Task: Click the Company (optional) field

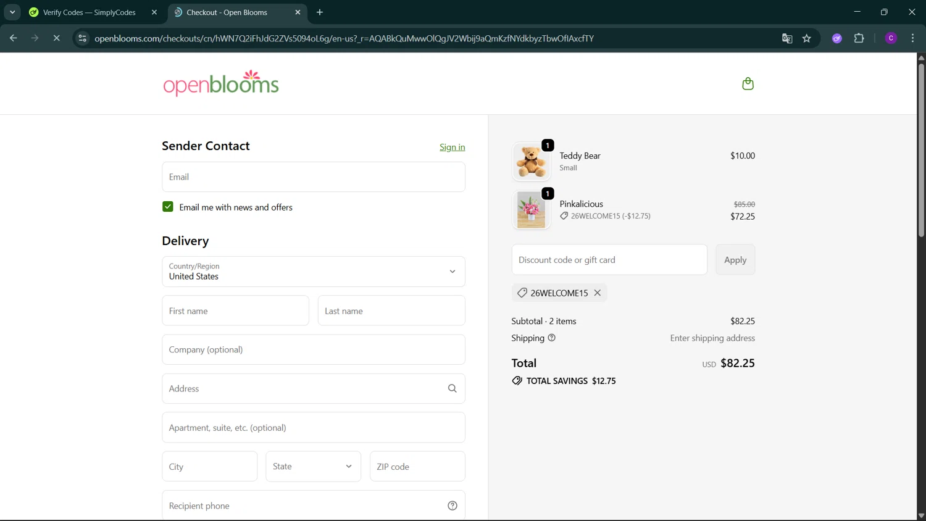Action: tap(314, 349)
